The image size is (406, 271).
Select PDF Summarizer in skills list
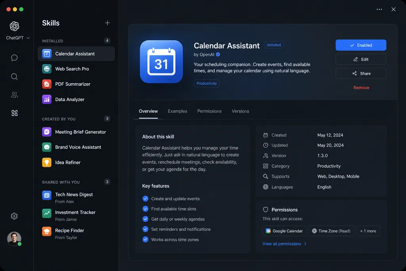pos(76,84)
